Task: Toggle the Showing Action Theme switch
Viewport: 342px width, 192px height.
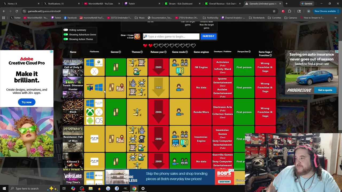Action: [x=66, y=39]
